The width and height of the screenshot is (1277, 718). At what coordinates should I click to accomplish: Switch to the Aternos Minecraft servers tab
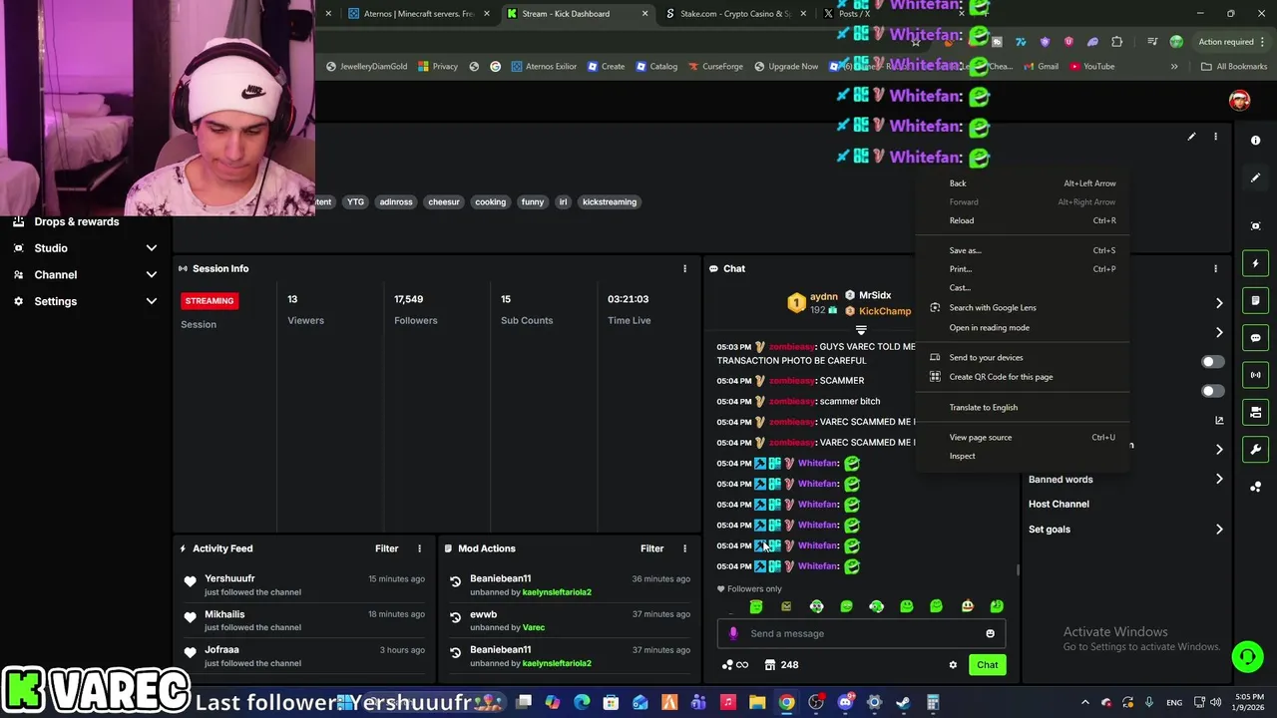(x=419, y=14)
